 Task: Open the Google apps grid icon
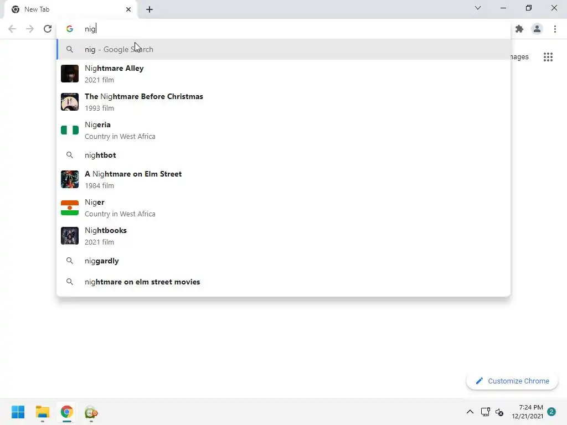pos(548,57)
